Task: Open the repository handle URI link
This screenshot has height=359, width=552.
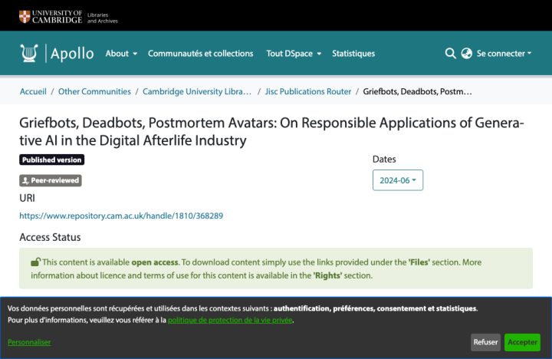Action: [121, 216]
